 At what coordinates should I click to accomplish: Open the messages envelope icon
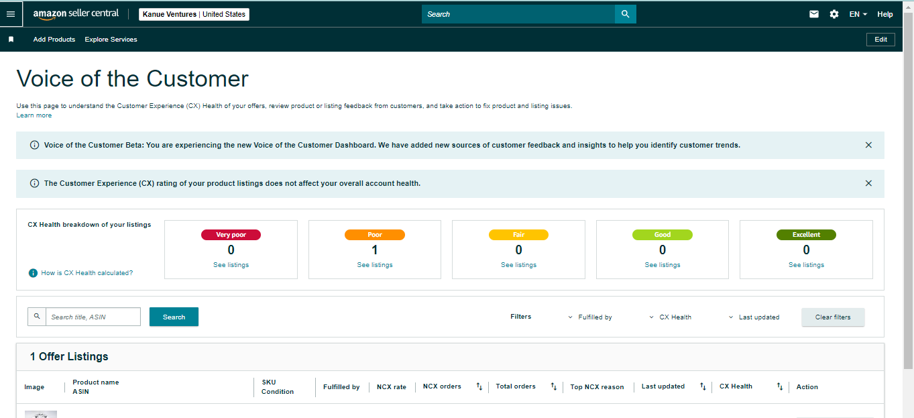coord(814,14)
